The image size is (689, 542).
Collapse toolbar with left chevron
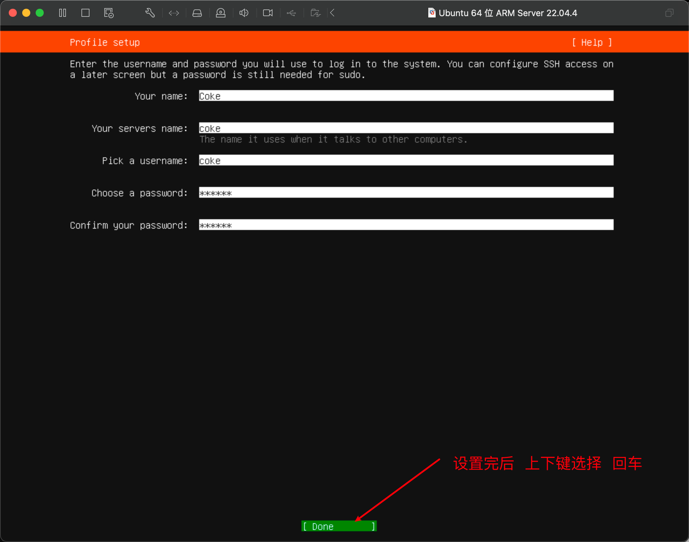(x=332, y=13)
